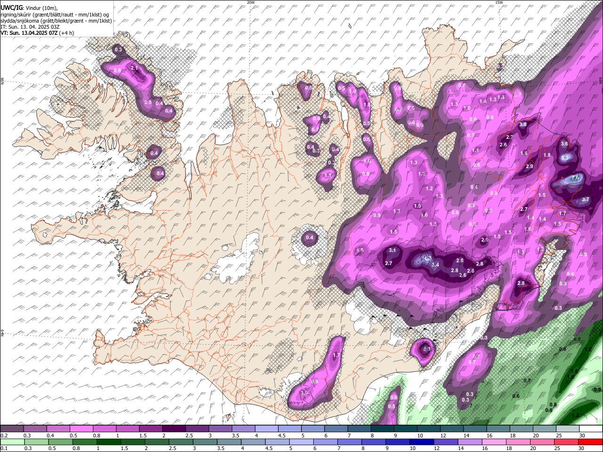
Task: Pick the dark purple 2 swatch in the upper legend row
Action: [174, 428]
